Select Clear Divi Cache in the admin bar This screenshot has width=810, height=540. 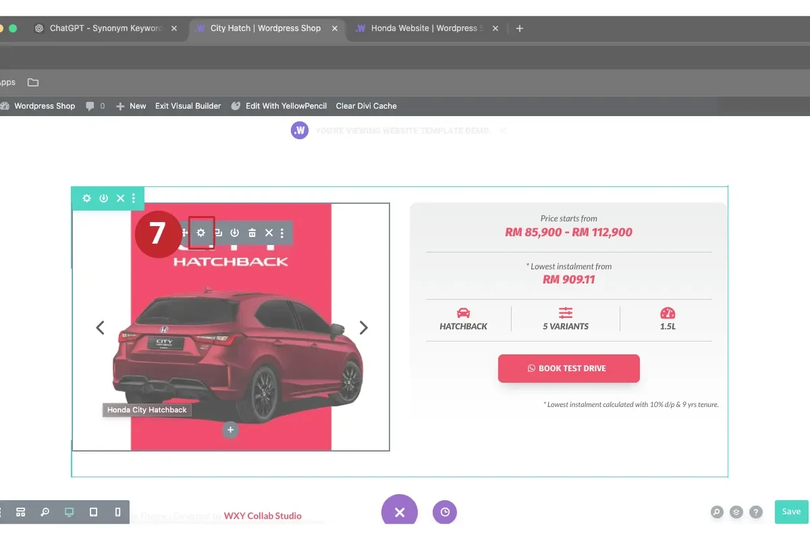pyautogui.click(x=366, y=106)
